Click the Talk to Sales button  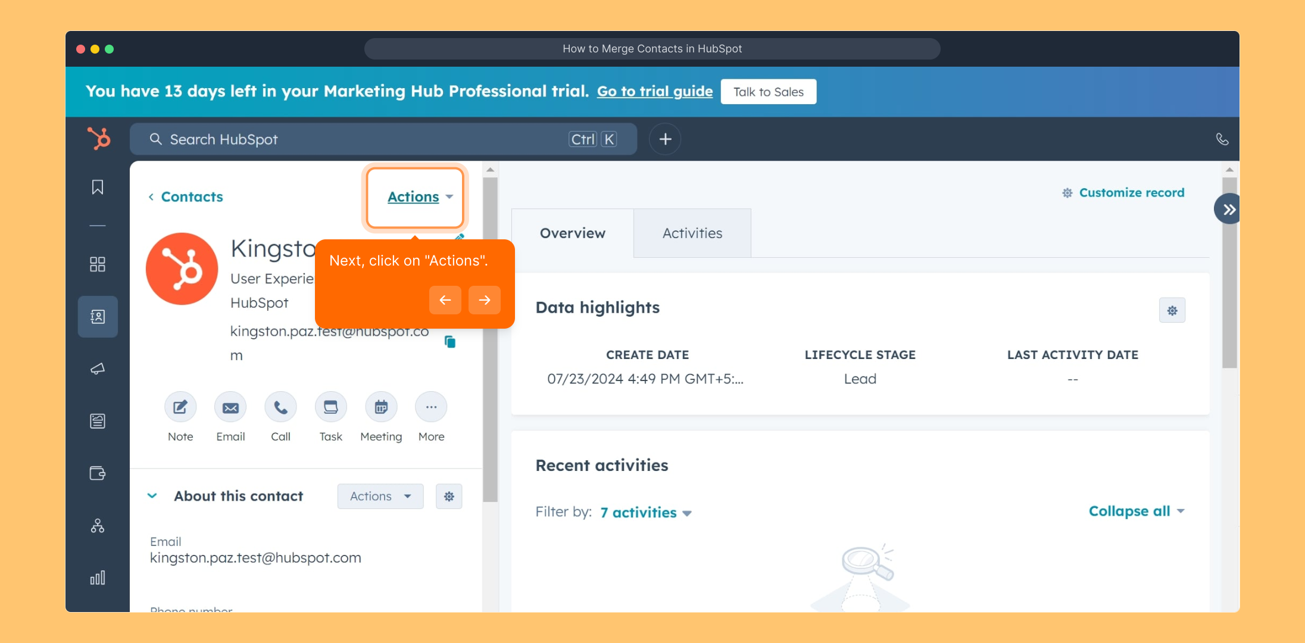click(x=768, y=92)
